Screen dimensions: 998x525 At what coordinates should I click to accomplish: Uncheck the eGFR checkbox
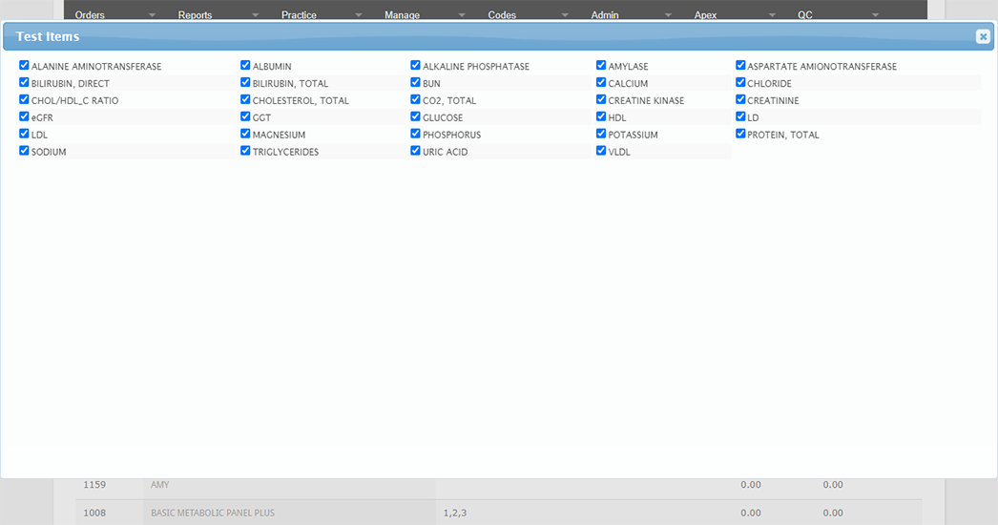[x=24, y=116]
